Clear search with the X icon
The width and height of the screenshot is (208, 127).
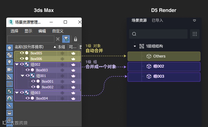pyautogui.click(x=58, y=39)
